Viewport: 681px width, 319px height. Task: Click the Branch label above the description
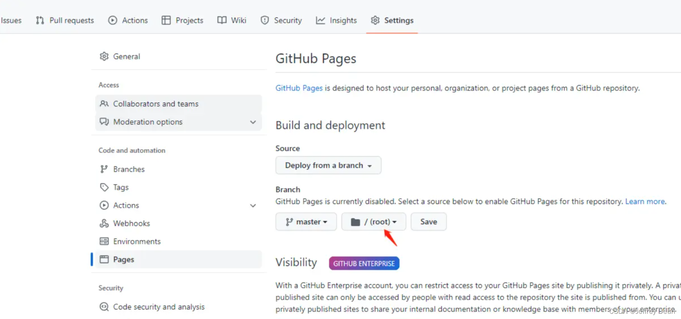[288, 189]
